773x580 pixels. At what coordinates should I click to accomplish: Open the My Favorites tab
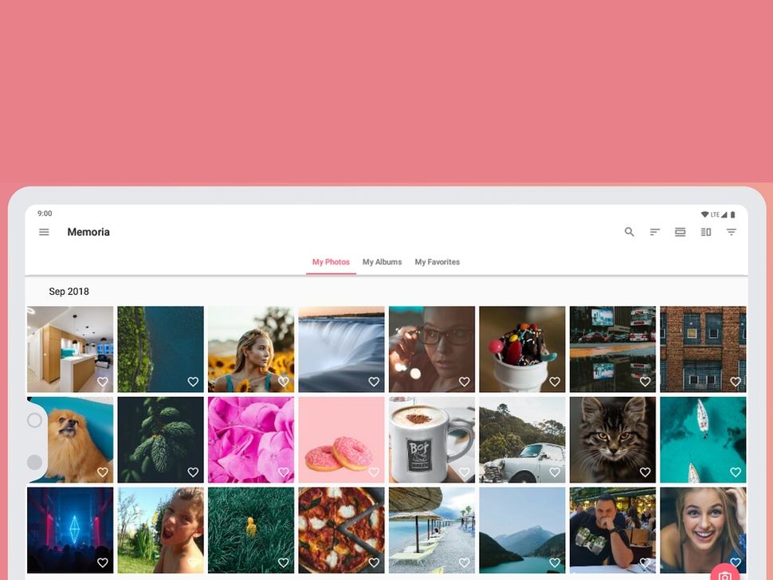tap(438, 261)
